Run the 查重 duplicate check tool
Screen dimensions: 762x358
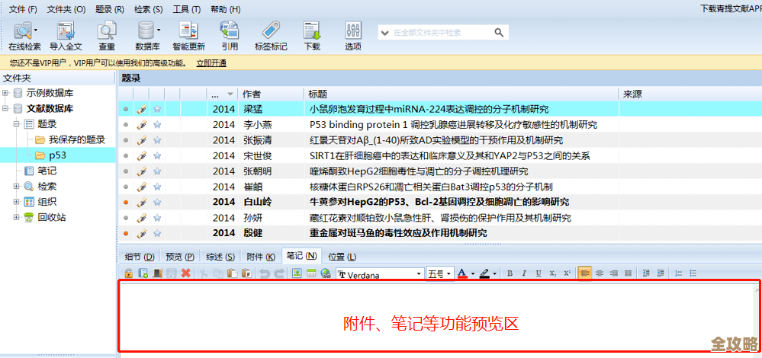click(x=107, y=37)
